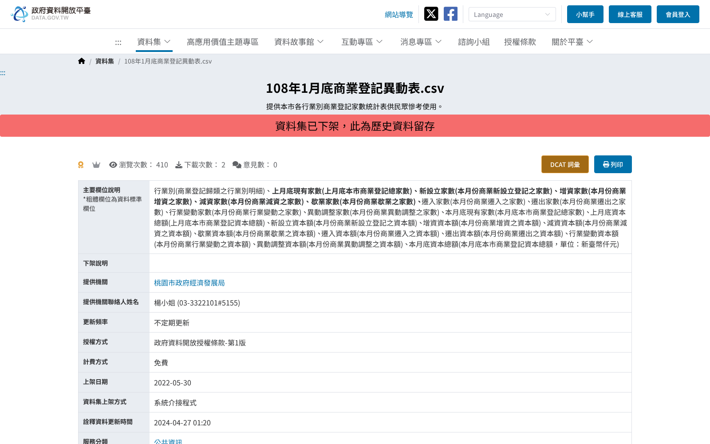Click the 會員登入 button

pos(678,14)
